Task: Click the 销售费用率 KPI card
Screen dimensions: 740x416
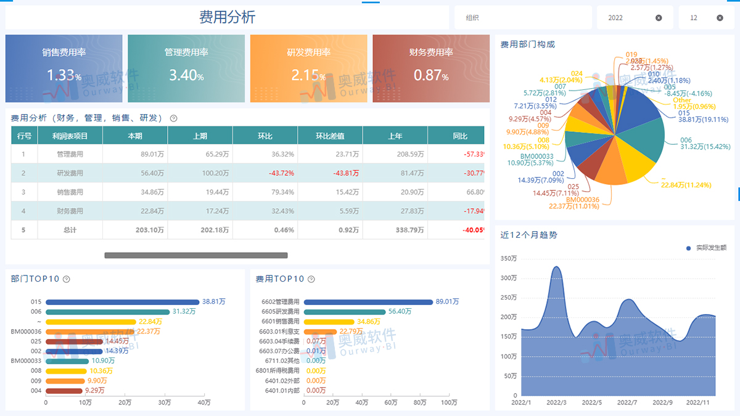Action: coord(64,68)
